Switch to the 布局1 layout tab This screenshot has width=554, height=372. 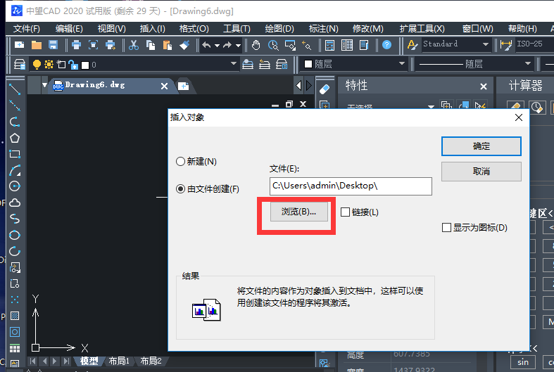(119, 361)
